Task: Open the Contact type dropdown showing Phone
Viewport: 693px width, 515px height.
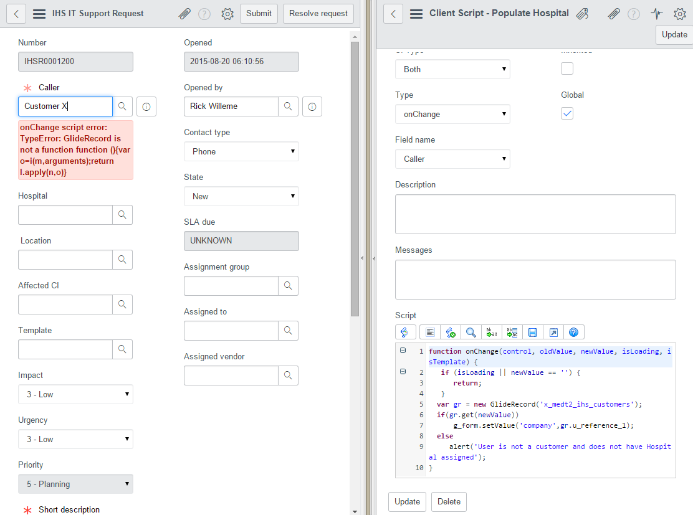Action: tap(241, 151)
